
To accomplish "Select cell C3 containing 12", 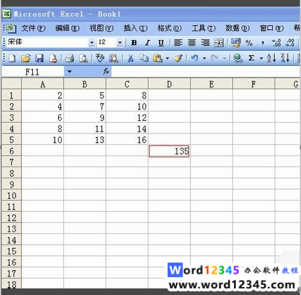I will (x=127, y=117).
